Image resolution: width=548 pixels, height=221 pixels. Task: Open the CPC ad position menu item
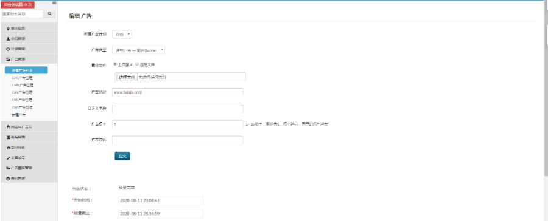click(23, 78)
